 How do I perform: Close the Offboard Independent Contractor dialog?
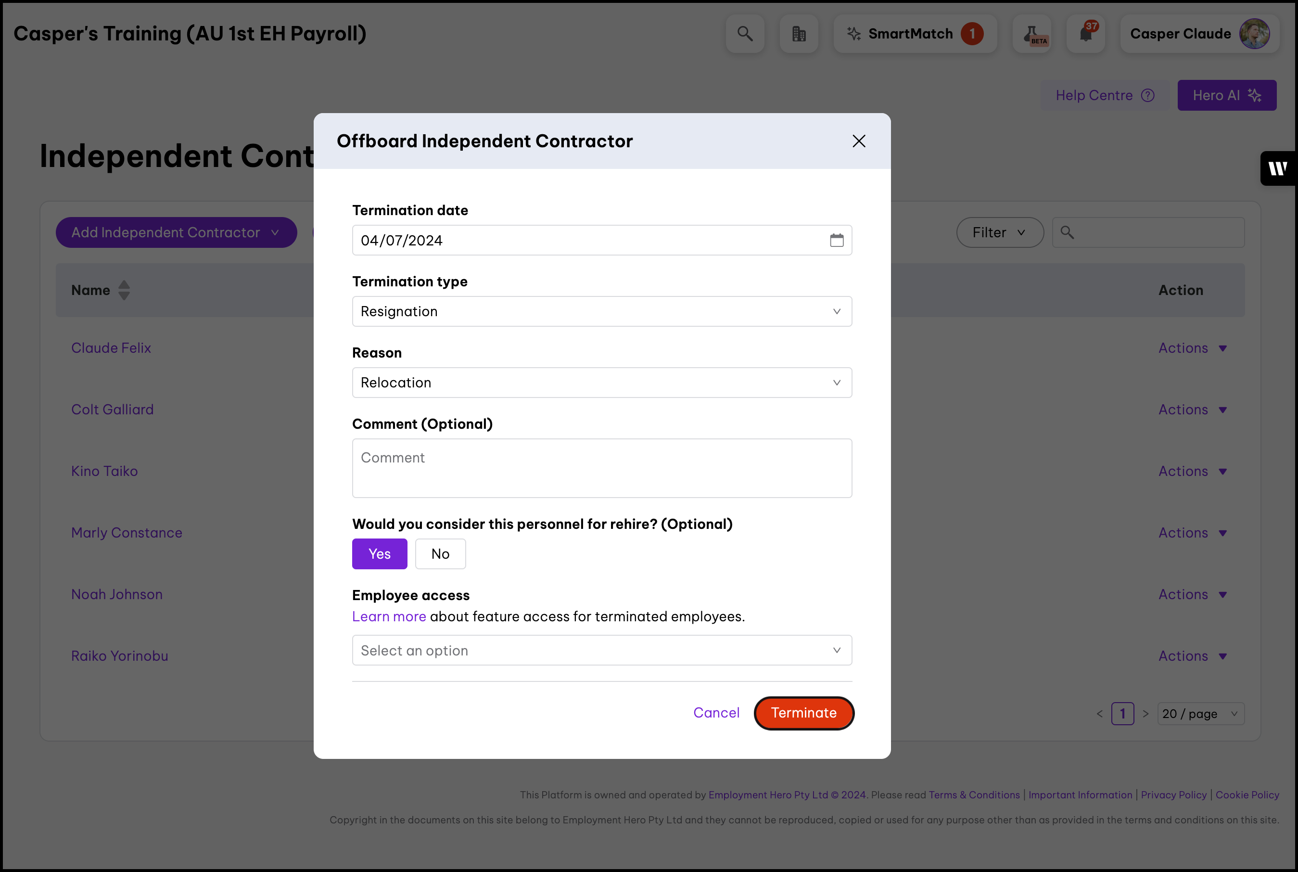pos(858,141)
